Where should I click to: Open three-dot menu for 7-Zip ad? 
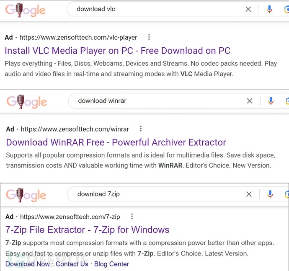click(x=132, y=217)
